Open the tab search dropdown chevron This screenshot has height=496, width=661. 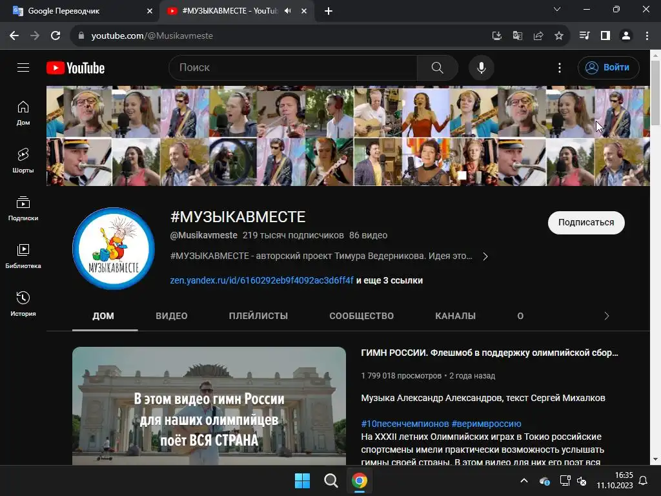[557, 9]
